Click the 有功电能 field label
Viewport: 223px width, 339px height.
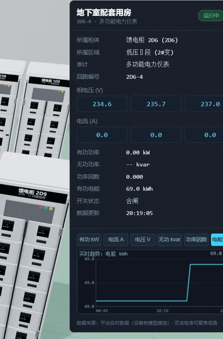pos(88,189)
